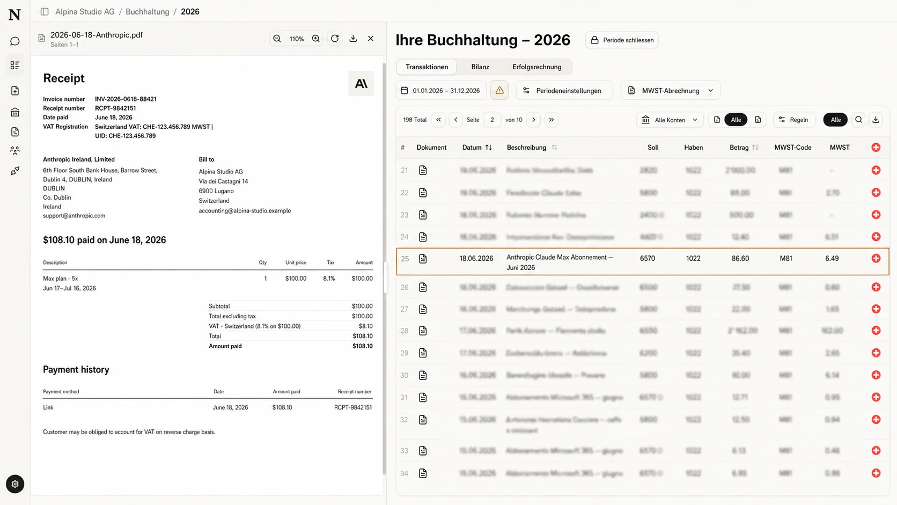Open document icon of row 25

(423, 259)
